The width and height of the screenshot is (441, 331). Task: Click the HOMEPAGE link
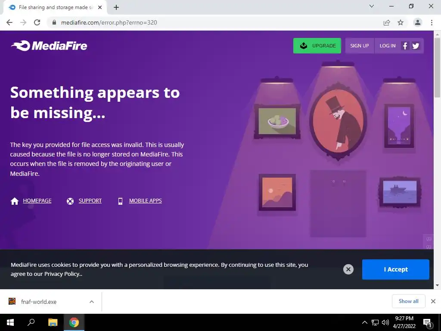coord(37,201)
